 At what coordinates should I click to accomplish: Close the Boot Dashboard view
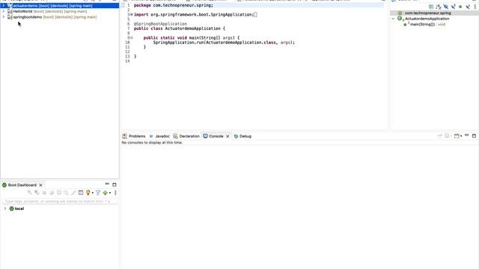[x=40, y=185]
